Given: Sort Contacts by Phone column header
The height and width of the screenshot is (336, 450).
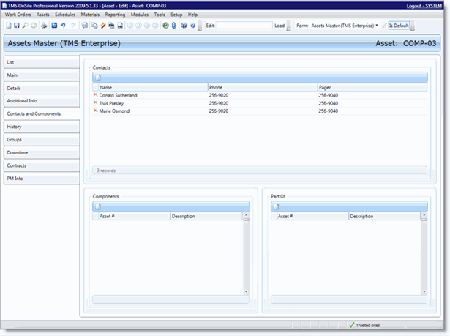Looking at the screenshot, I should (x=263, y=87).
